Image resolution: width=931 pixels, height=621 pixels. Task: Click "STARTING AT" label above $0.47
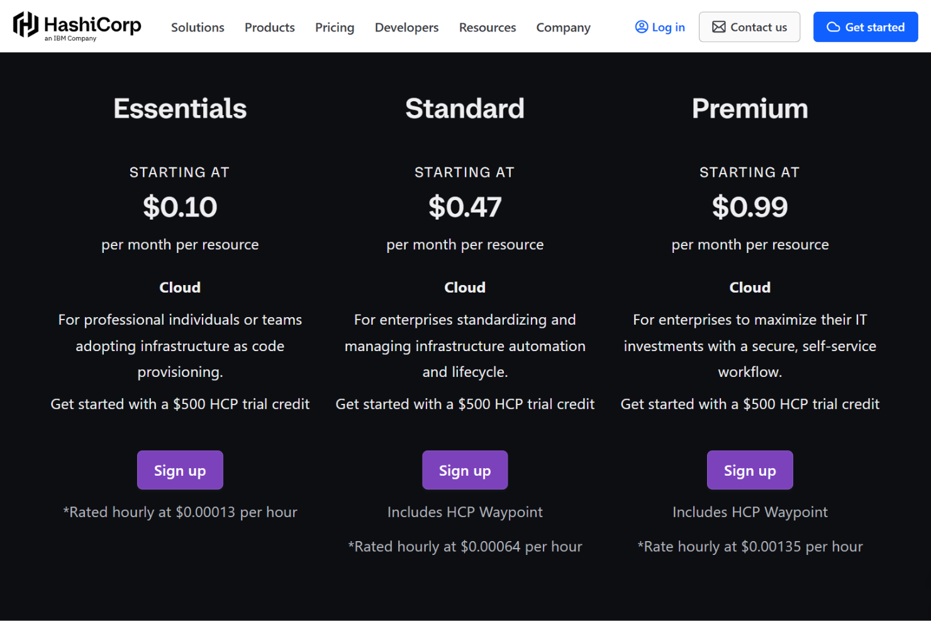click(x=465, y=172)
